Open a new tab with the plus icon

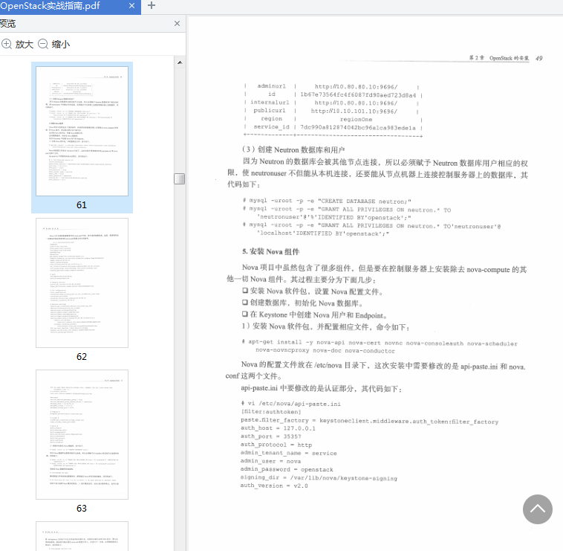[152, 5]
